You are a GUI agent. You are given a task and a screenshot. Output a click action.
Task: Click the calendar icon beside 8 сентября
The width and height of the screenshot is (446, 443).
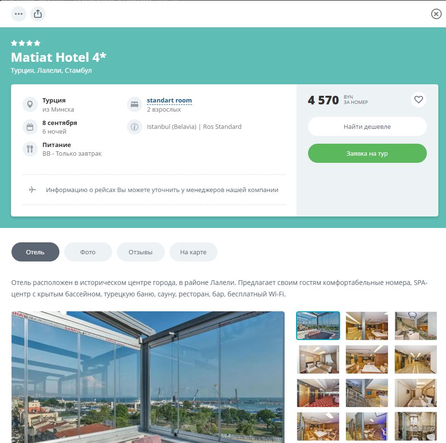30,127
